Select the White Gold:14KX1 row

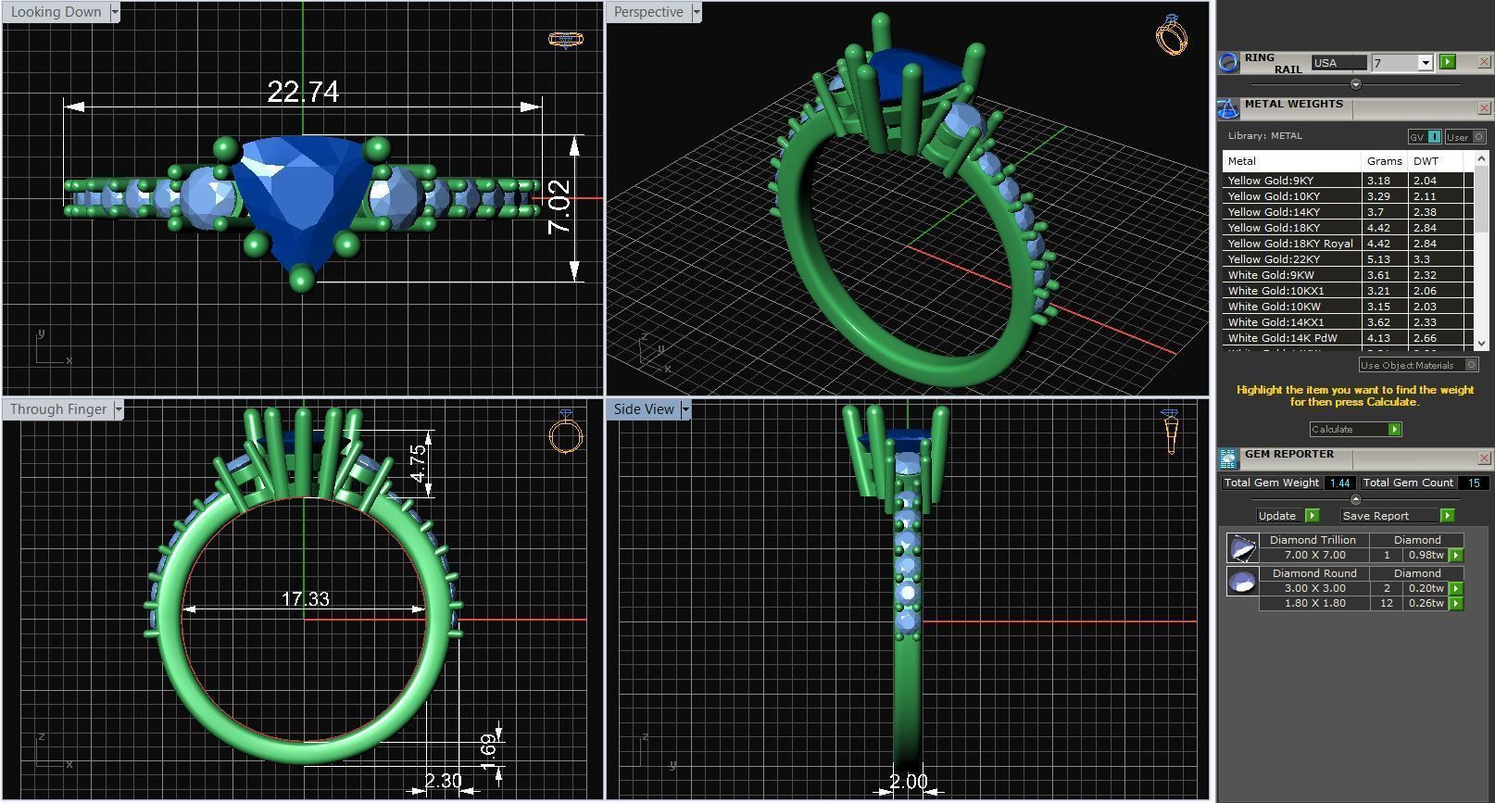[1347, 322]
